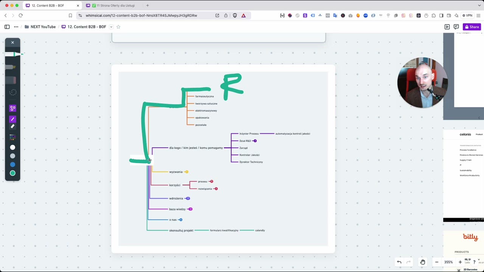Undo the last action

coord(399,262)
